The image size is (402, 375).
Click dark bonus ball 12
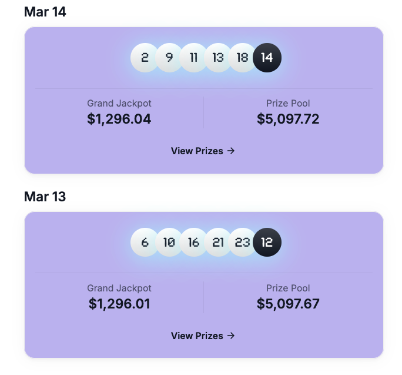[267, 243]
